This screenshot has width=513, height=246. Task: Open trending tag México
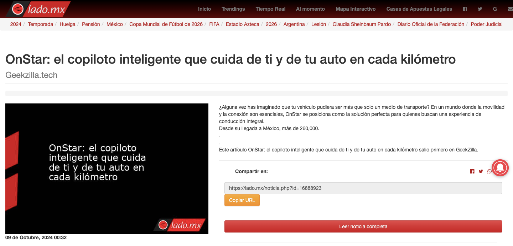115,24
